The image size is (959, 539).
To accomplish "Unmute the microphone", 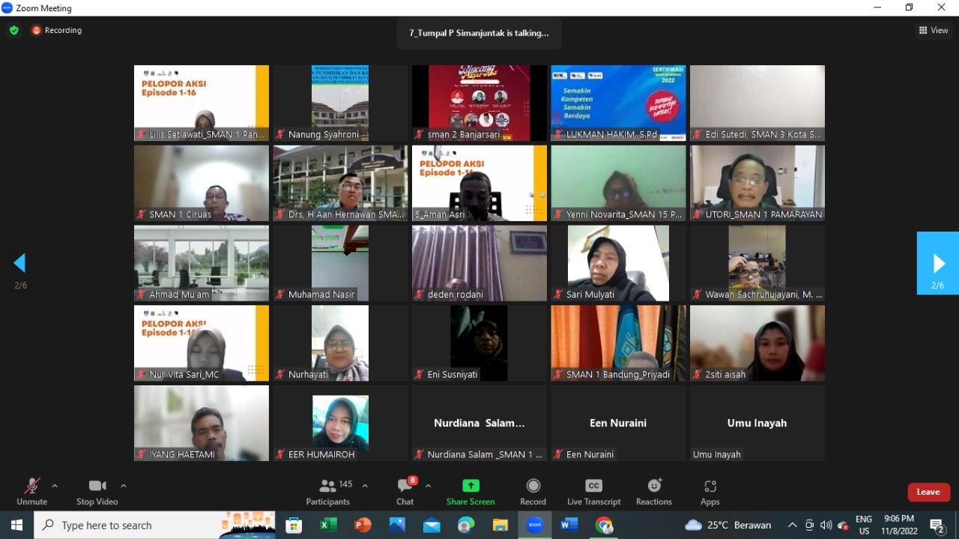I will (x=31, y=492).
